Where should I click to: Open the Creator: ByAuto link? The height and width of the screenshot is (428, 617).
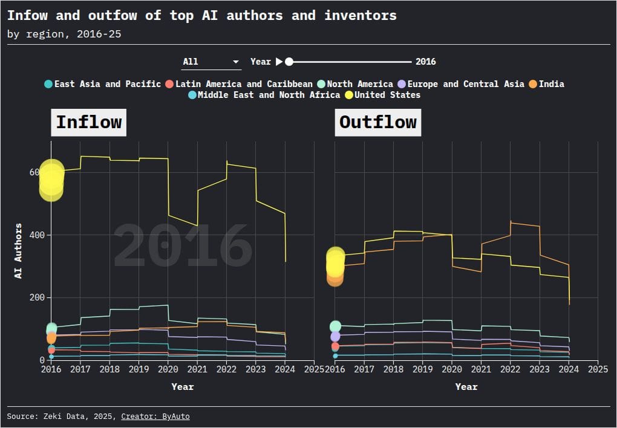tap(155, 416)
